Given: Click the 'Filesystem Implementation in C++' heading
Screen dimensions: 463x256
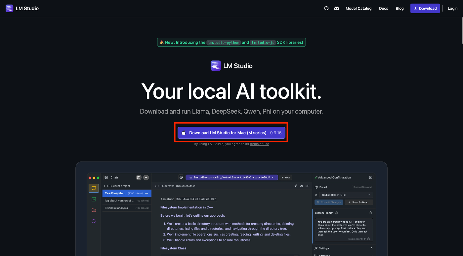Looking at the screenshot, I should coord(187,207).
